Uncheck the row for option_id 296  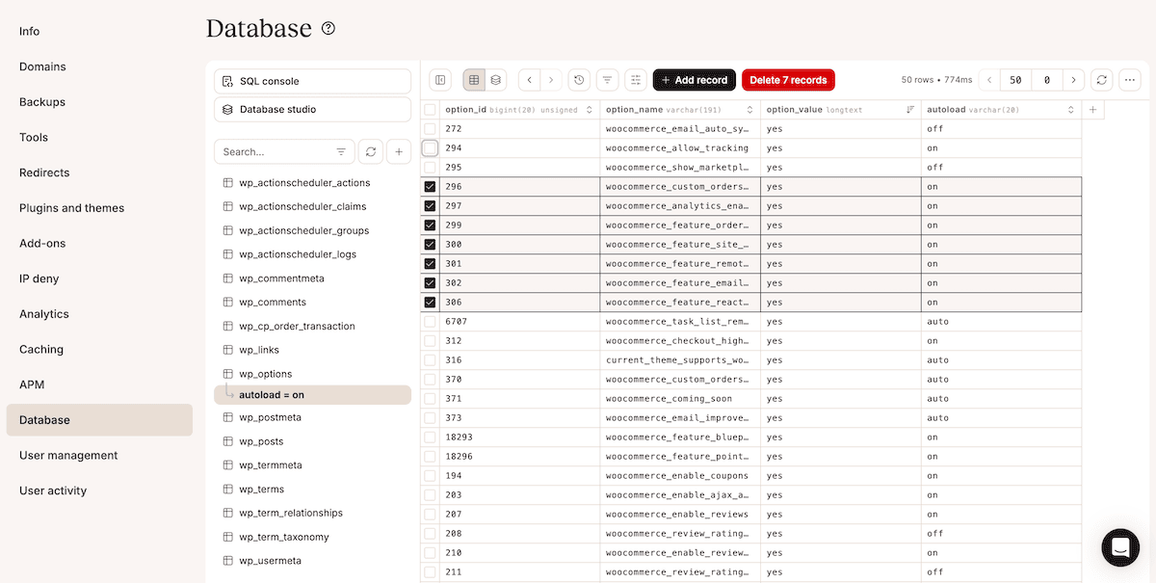429,186
